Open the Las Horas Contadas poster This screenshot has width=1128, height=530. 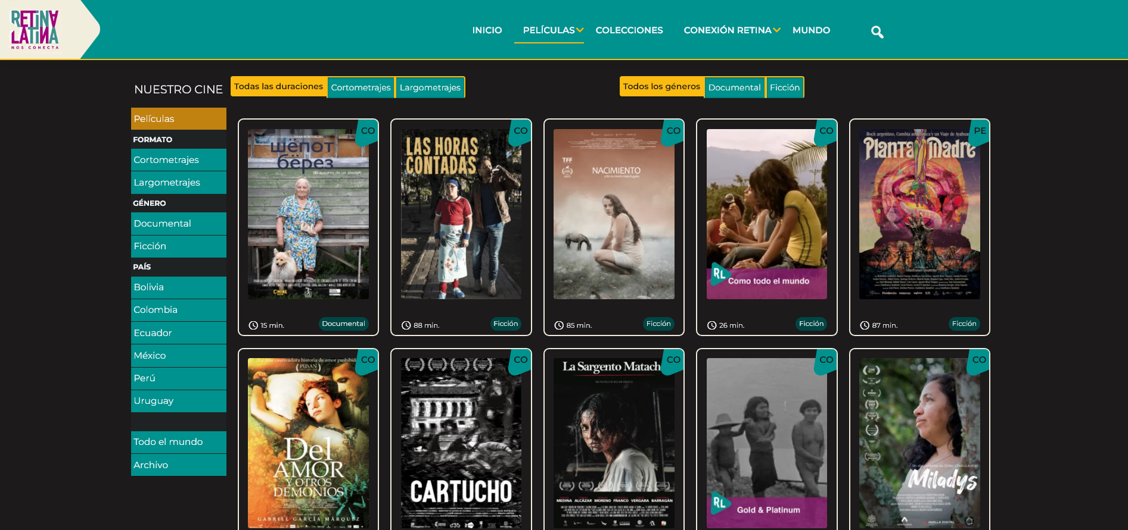(461, 214)
